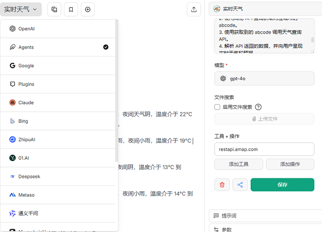Select Google from the endpoint menu
Screen dimensions: 322x232
[58, 65]
